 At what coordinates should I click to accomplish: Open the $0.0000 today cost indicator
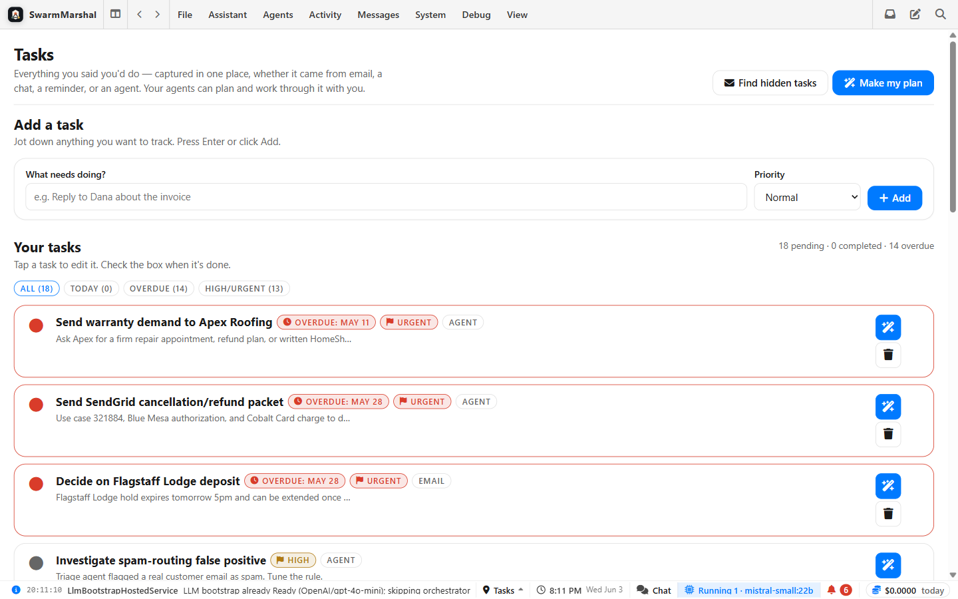(908, 590)
